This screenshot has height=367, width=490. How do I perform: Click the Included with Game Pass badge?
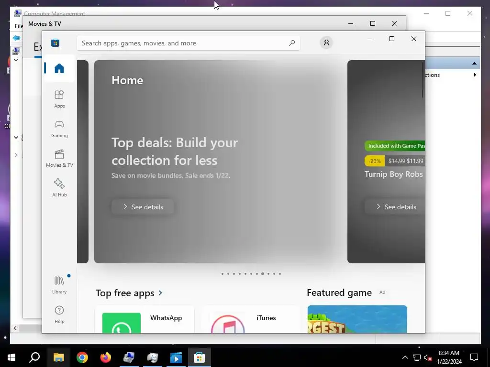[x=395, y=146]
